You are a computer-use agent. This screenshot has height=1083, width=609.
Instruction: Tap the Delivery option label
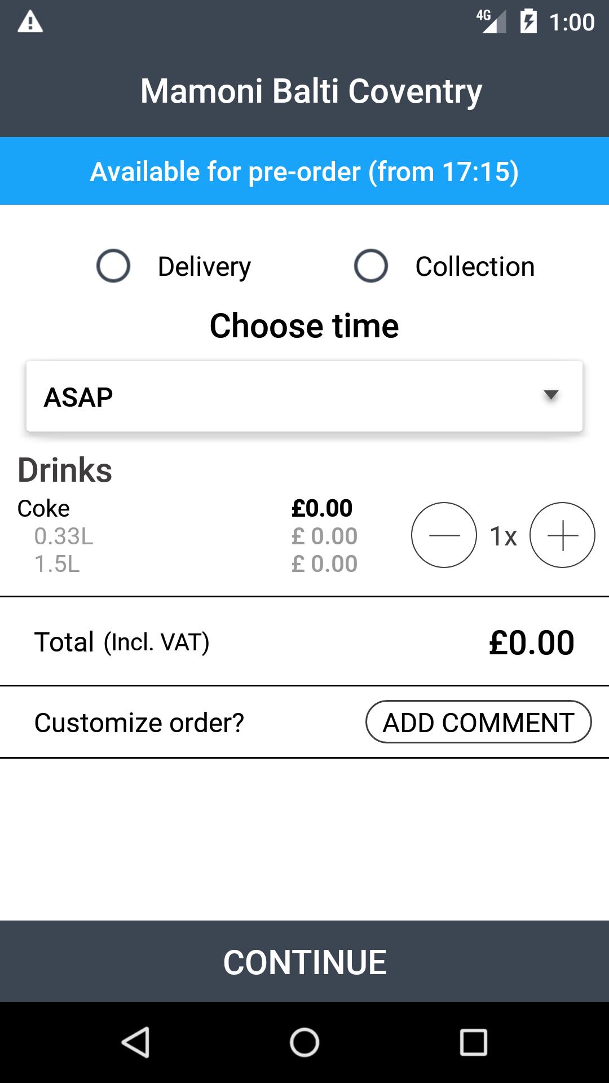204,267
